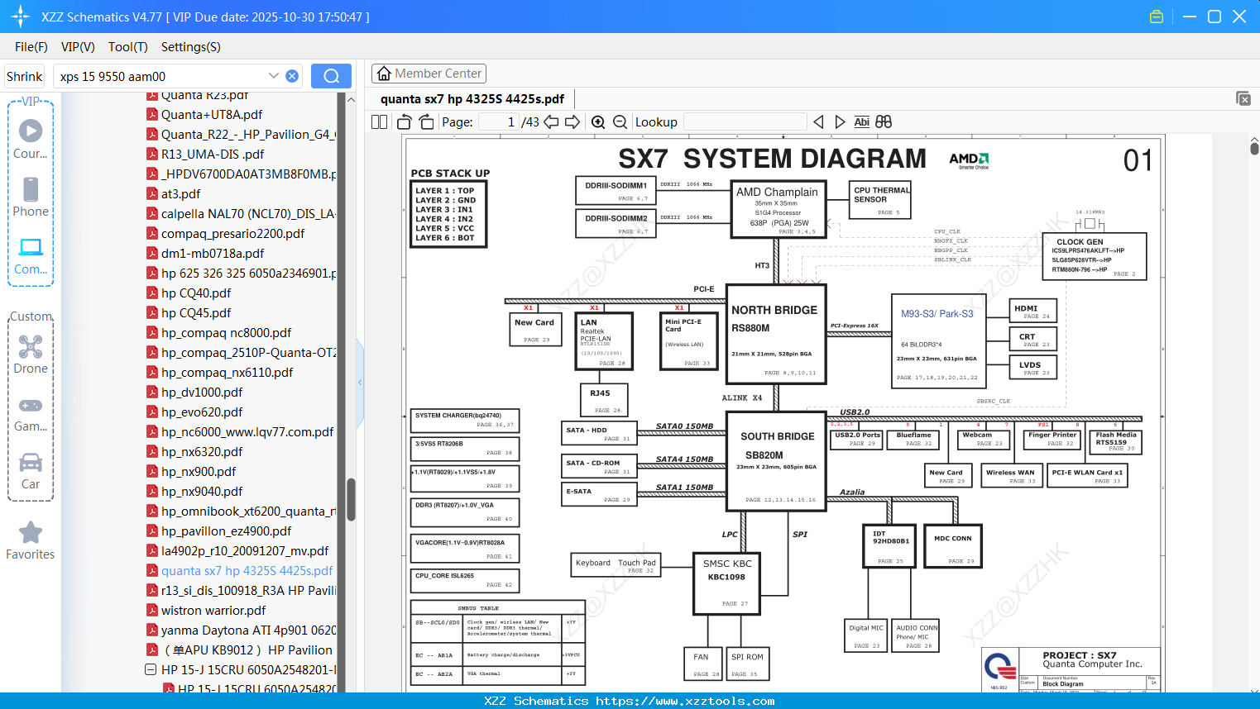1260x709 pixels.
Task: Click the document viewer scrollbar thumb
Action: tap(1254, 149)
